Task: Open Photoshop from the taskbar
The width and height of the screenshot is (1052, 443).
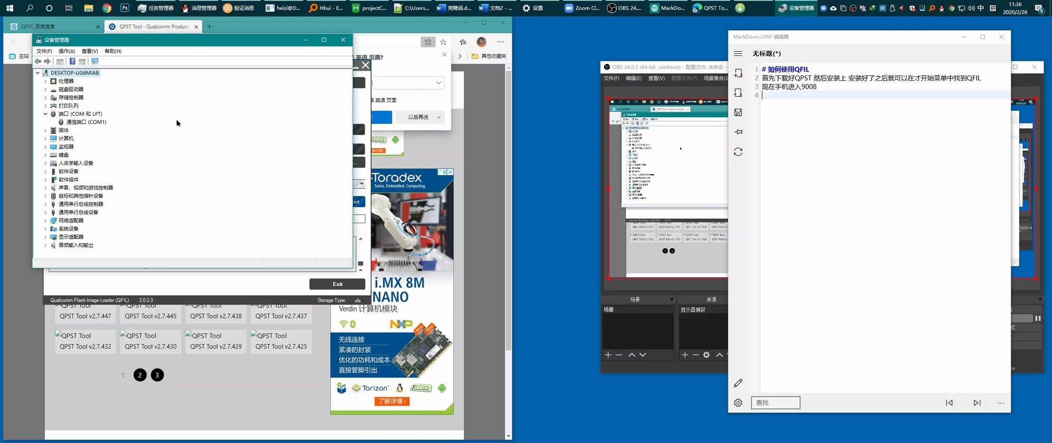Action: (x=124, y=8)
